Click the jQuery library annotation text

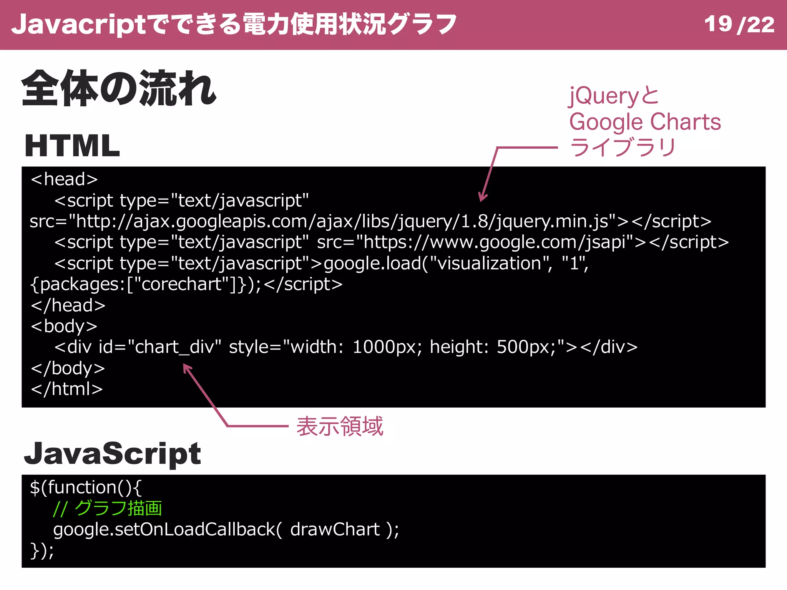click(613, 96)
